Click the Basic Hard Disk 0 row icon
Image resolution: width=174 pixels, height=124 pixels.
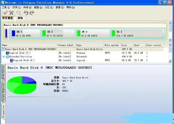point(3,49)
